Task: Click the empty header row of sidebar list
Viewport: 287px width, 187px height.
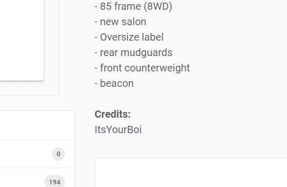Action: pos(37,125)
